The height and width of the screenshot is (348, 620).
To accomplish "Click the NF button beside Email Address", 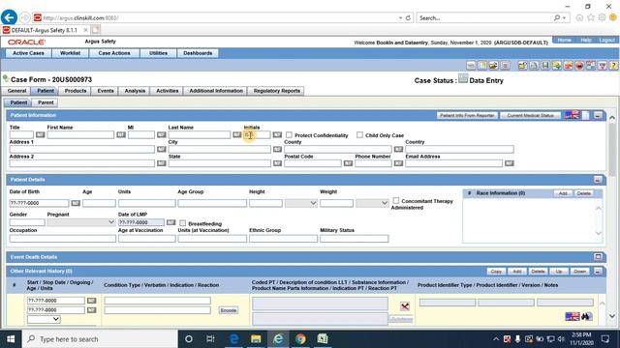I will [x=510, y=163].
